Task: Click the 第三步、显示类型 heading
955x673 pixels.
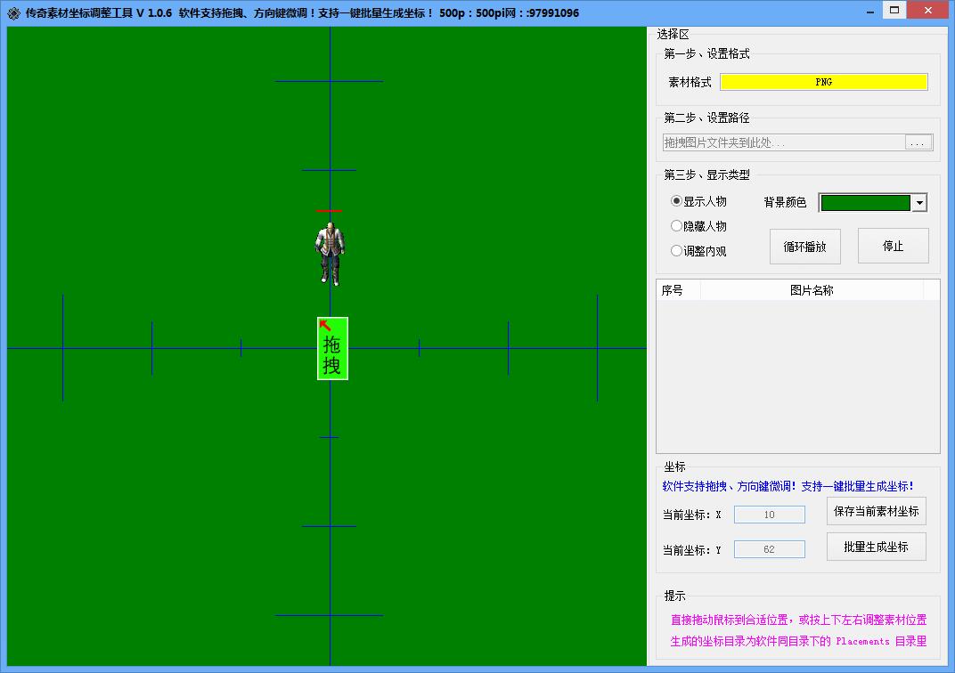Action: (x=706, y=174)
